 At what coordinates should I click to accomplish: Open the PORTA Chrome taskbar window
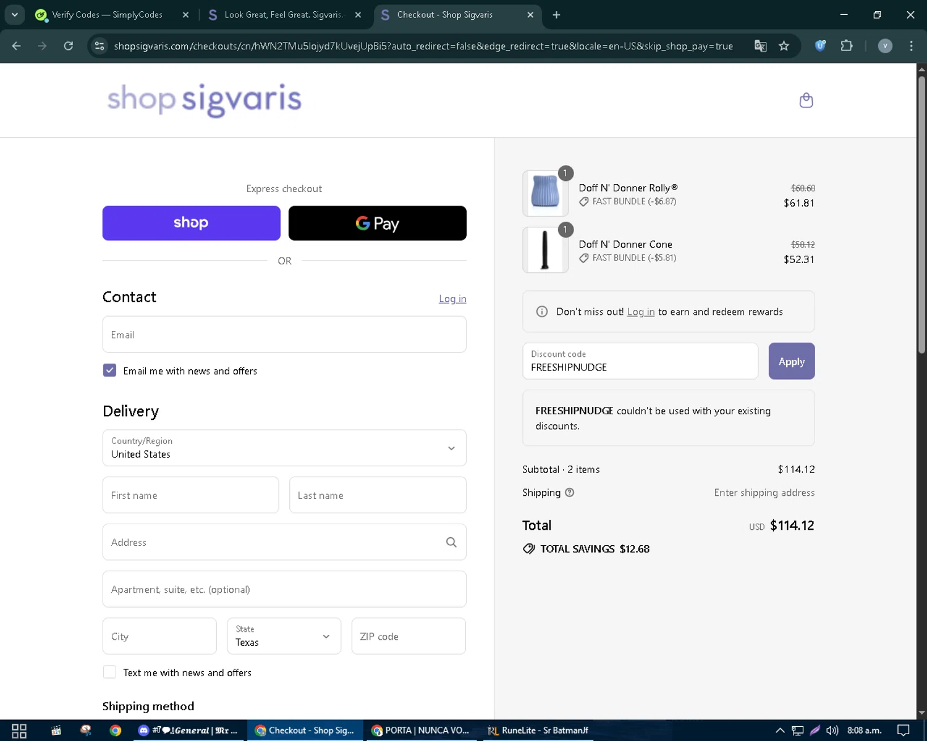(421, 731)
